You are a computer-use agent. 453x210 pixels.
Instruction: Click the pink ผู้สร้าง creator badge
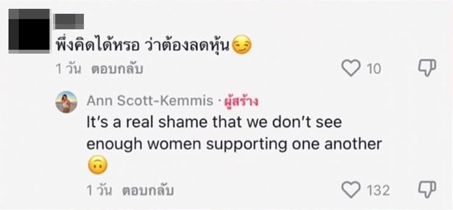click(241, 102)
